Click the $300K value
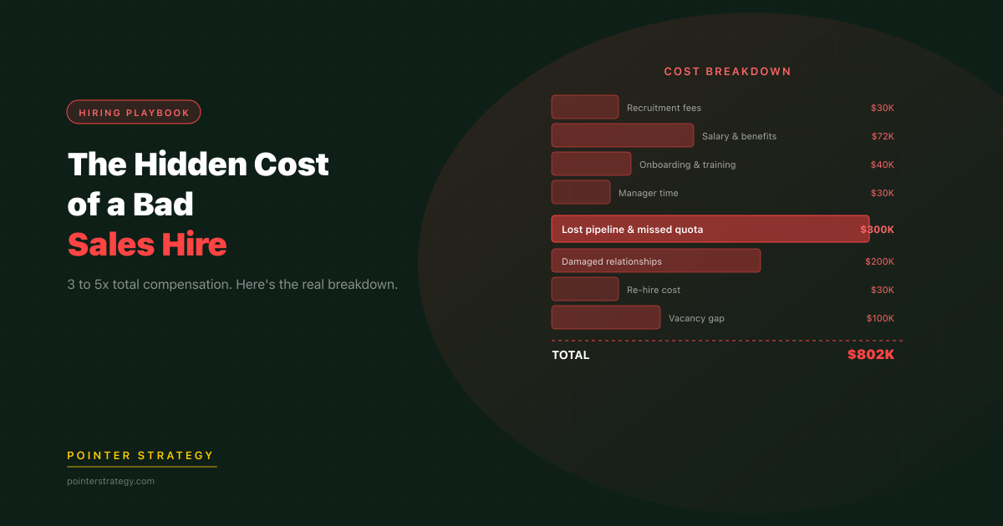This screenshot has height=526, width=1003. (x=877, y=230)
